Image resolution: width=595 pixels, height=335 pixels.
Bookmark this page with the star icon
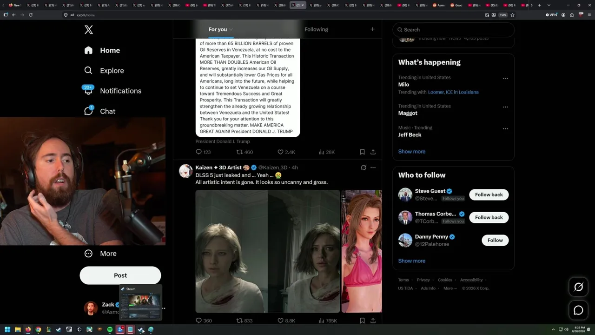pos(512,15)
